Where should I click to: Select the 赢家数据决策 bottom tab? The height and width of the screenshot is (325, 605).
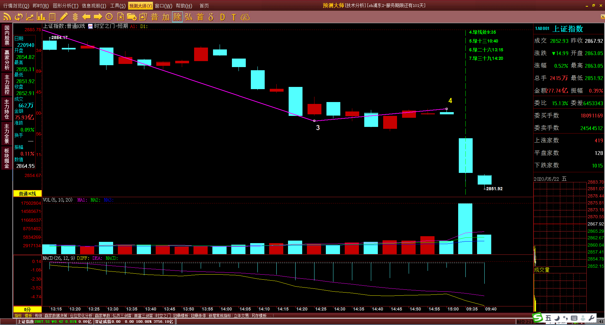coord(56,316)
